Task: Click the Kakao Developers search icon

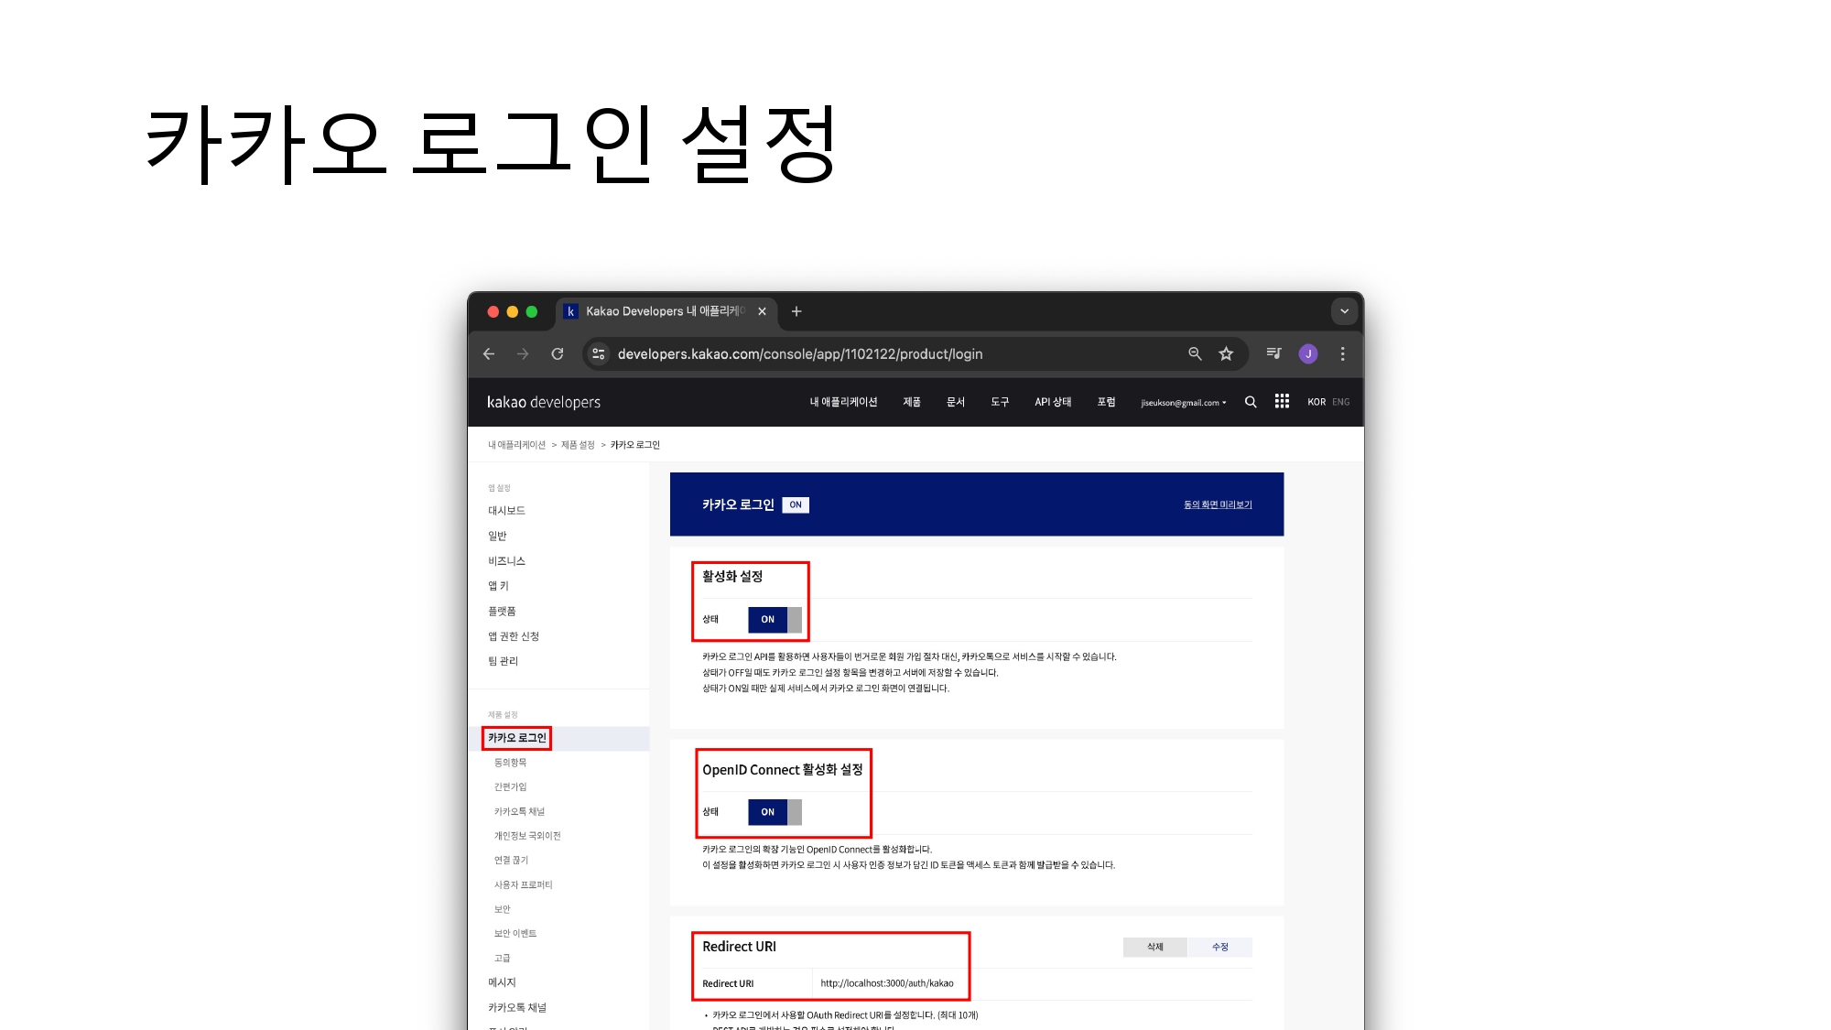Action: pos(1251,402)
